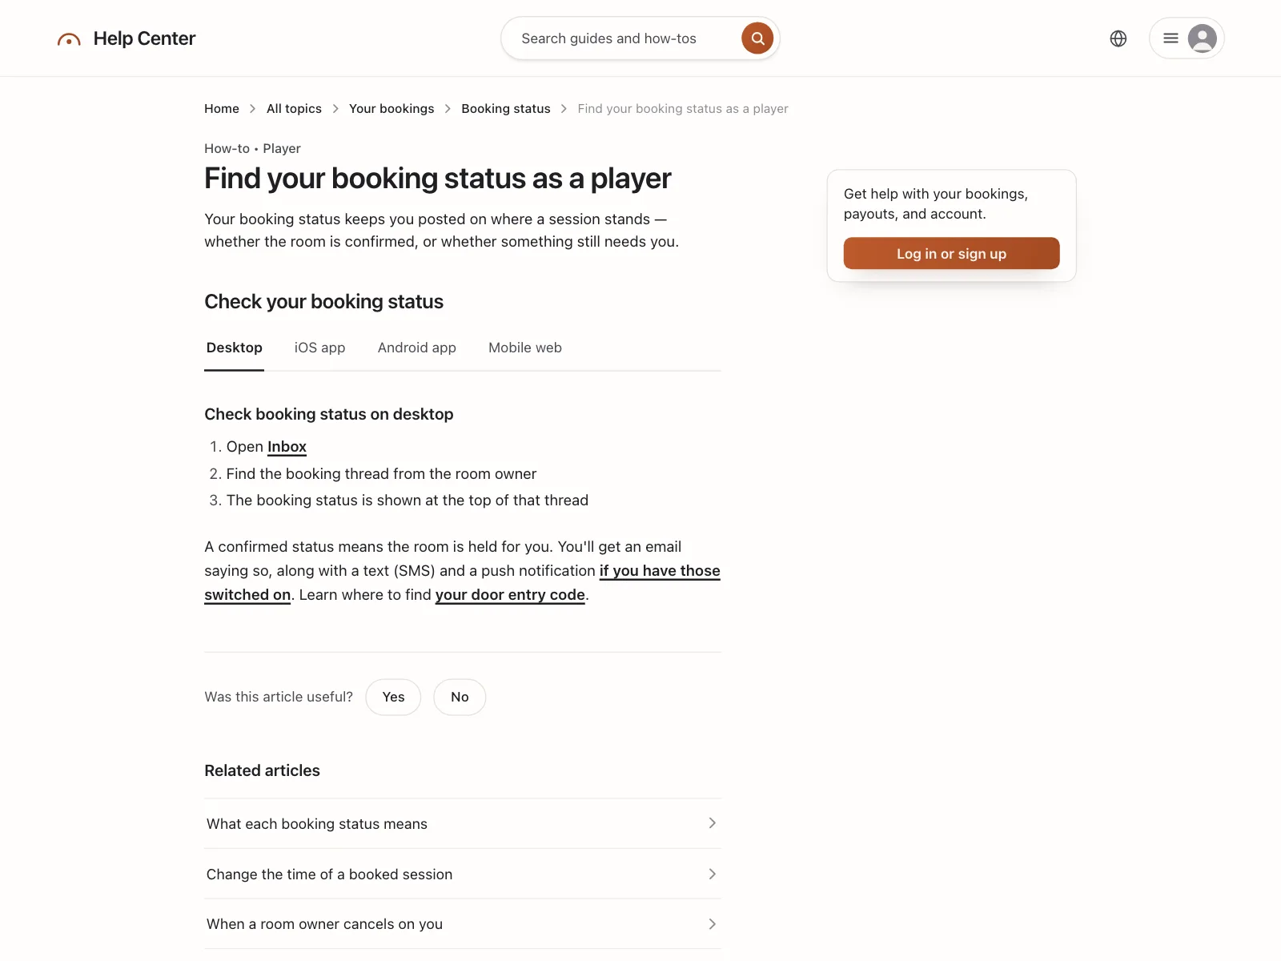
Task: Open the hamburger menu icon
Action: pyautogui.click(x=1171, y=38)
